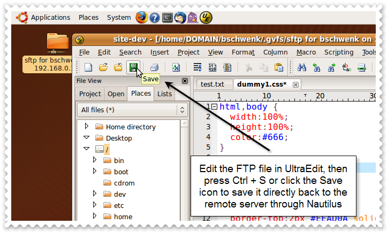Open the Scripting menu

coord(339,52)
